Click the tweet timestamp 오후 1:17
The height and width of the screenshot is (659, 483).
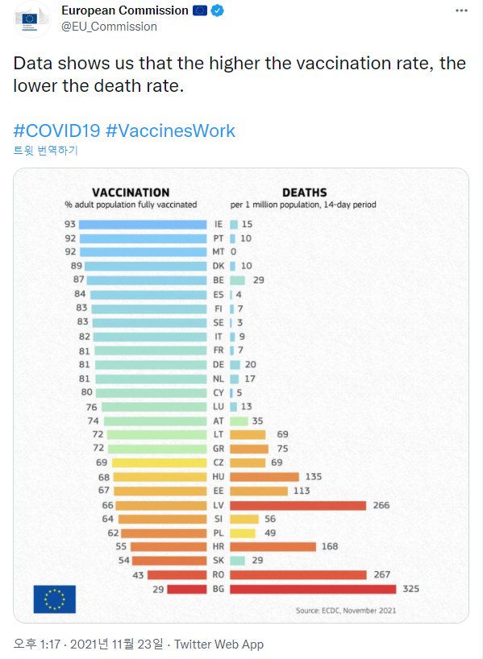pos(37,644)
